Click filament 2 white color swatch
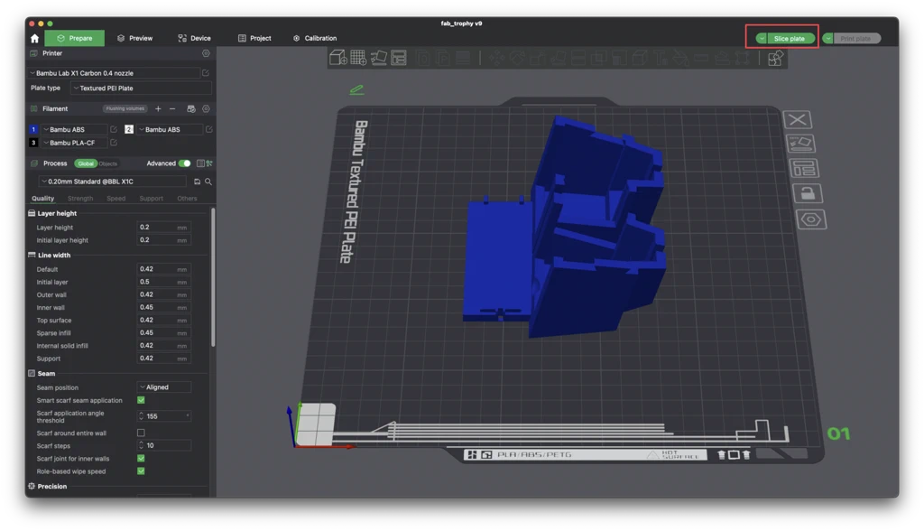The image size is (924, 531). pos(128,129)
